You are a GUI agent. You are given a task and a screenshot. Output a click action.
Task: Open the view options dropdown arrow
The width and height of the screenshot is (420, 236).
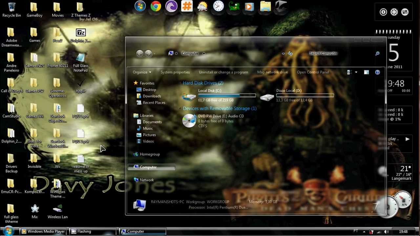(356, 72)
